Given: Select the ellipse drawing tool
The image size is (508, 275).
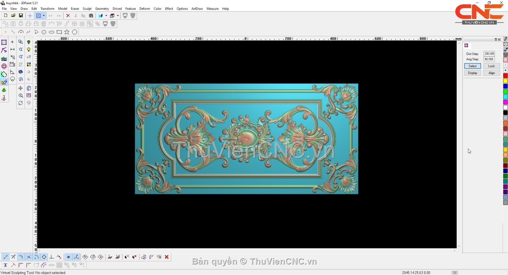Looking at the screenshot, I should (x=52, y=32).
